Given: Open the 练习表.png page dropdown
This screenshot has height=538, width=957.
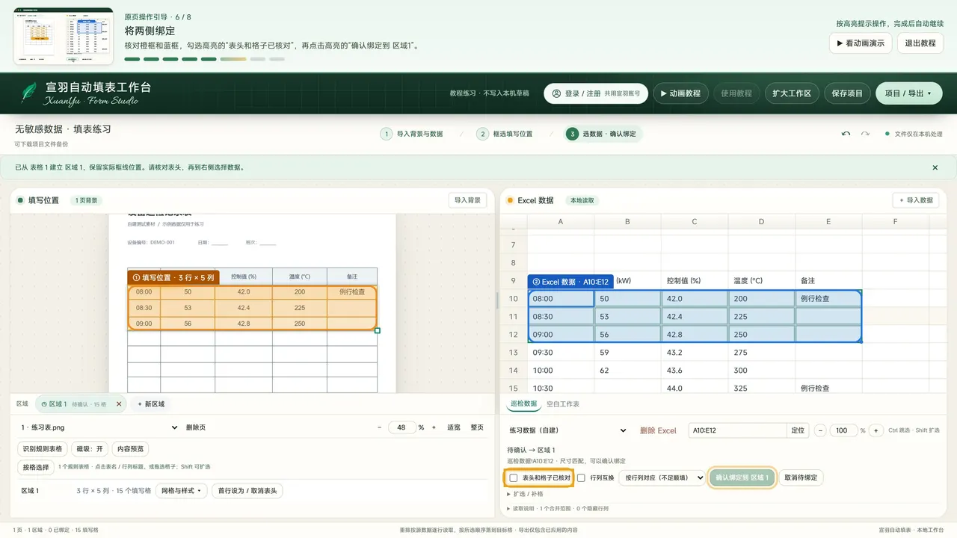Looking at the screenshot, I should pyautogui.click(x=99, y=427).
